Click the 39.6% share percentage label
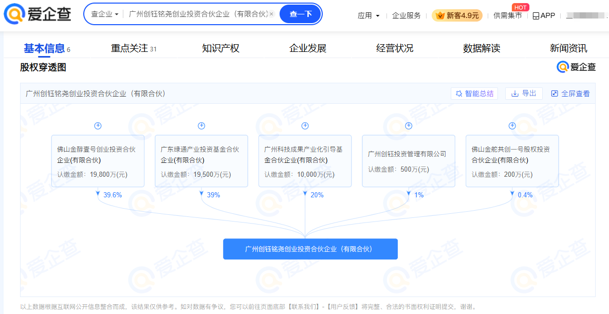Image resolution: width=609 pixels, height=314 pixels. (x=113, y=195)
